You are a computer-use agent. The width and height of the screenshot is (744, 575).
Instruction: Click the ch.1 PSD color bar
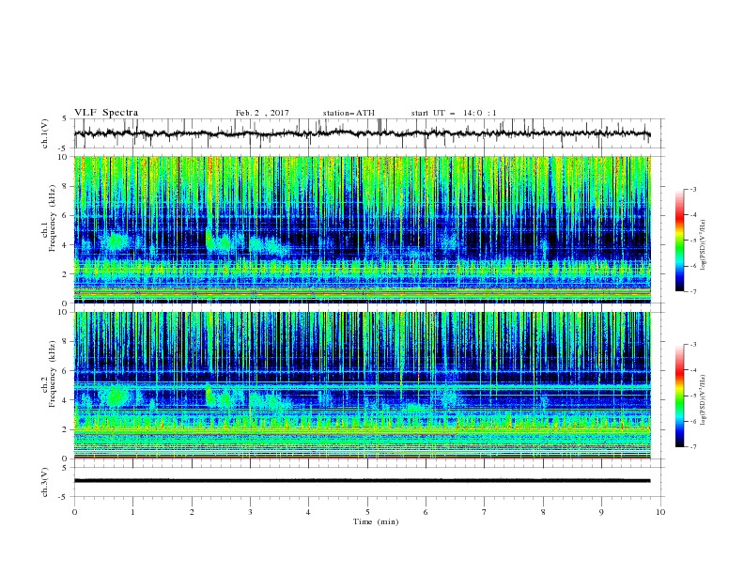(679, 241)
